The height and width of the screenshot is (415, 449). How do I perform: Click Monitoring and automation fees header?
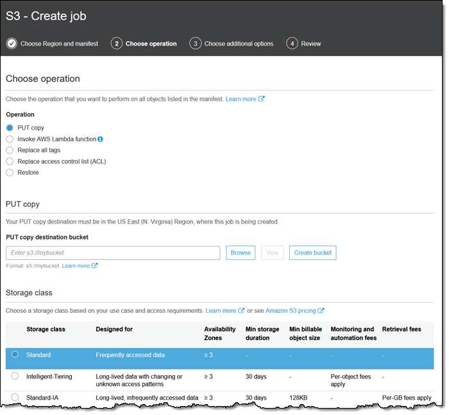[353, 333]
